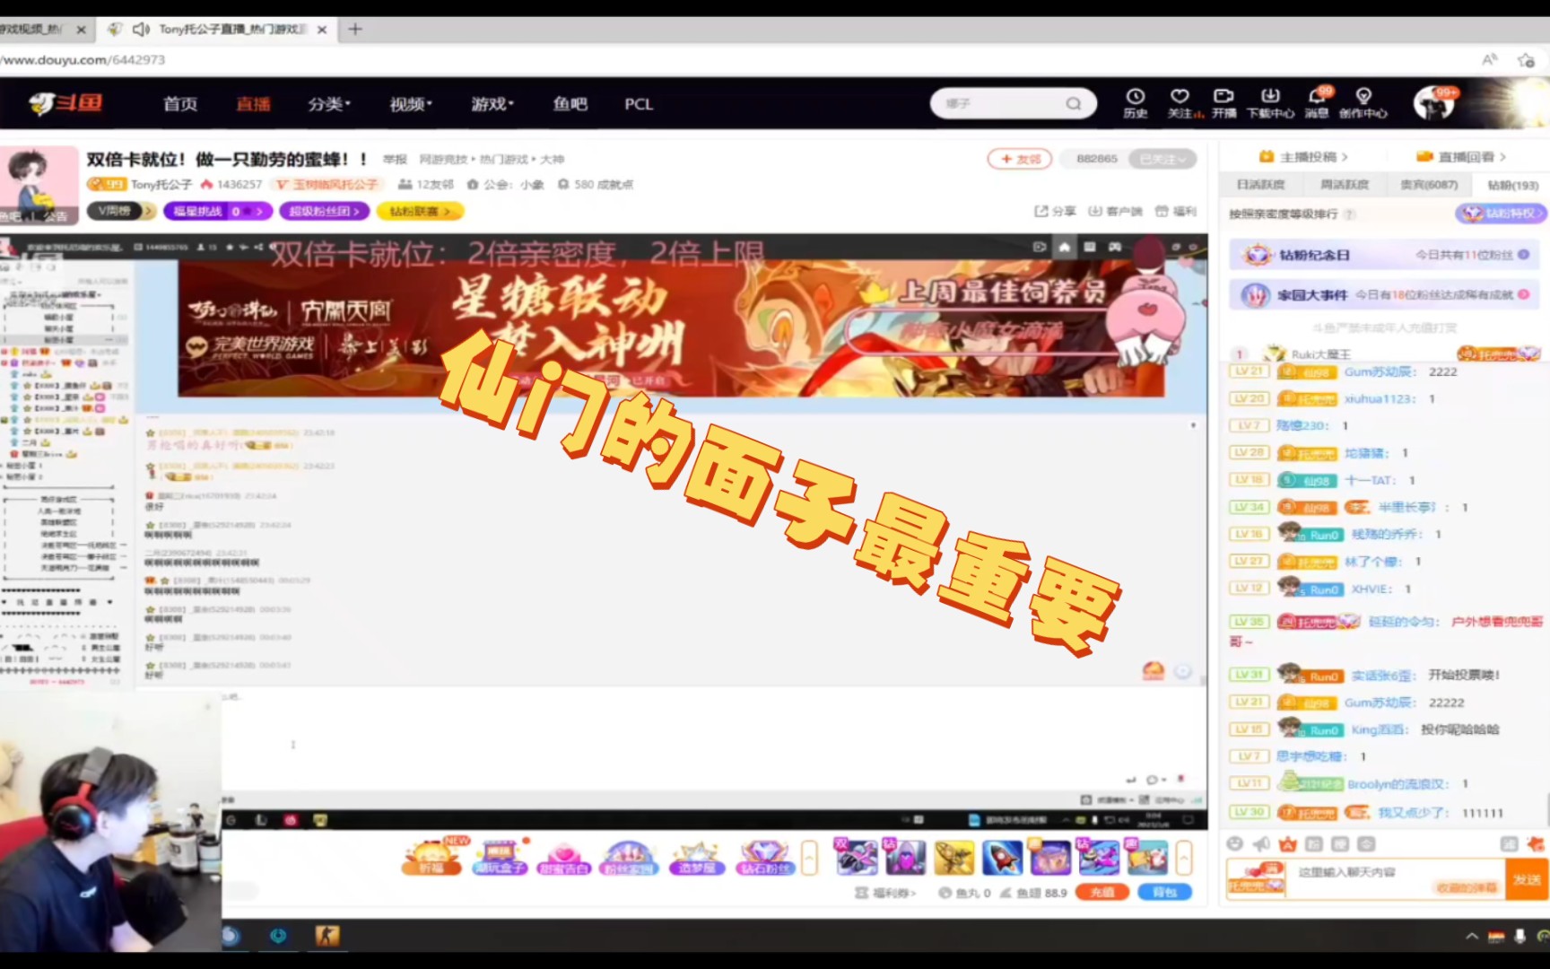This screenshot has width=1550, height=969.
Task: Expand the 主播投稿 section
Action: coord(1304,156)
